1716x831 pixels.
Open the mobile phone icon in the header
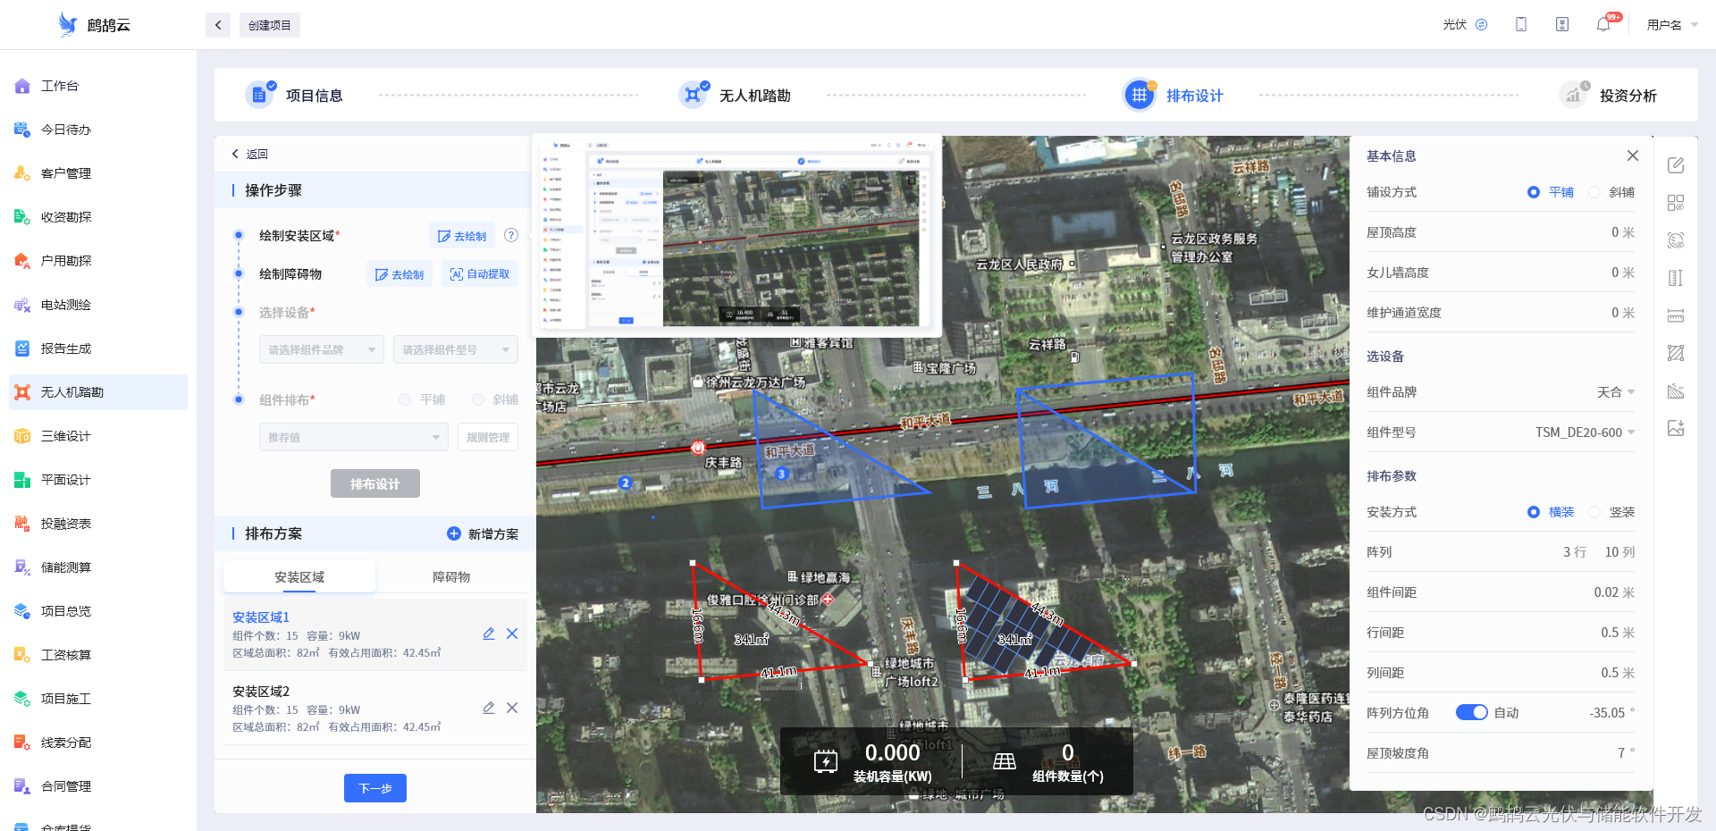(x=1521, y=25)
